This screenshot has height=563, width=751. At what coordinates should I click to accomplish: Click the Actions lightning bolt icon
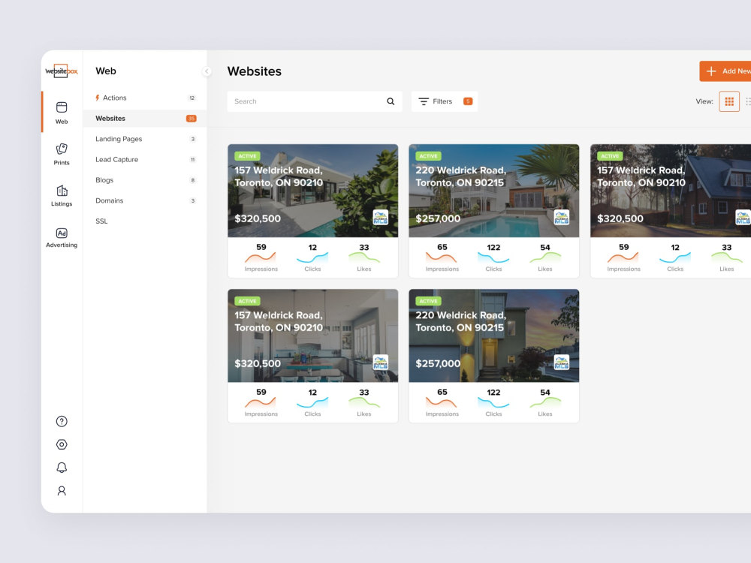pyautogui.click(x=97, y=98)
